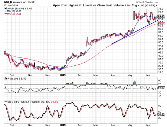Select the red MA(50) legend line
The image size is (167, 127).
point(5,14)
